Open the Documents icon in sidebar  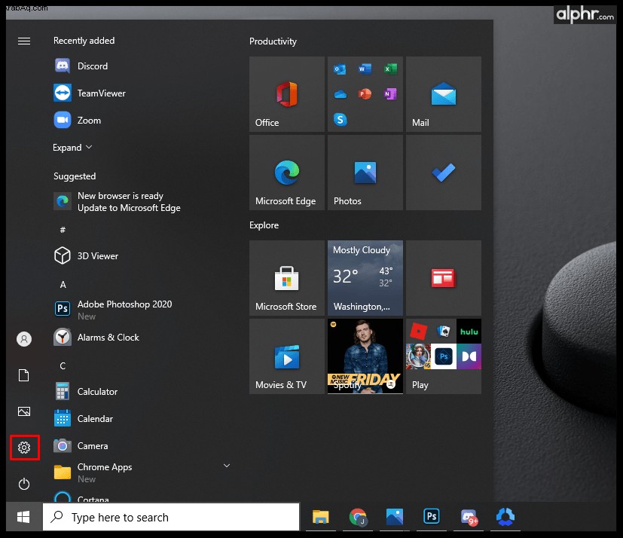pos(24,375)
